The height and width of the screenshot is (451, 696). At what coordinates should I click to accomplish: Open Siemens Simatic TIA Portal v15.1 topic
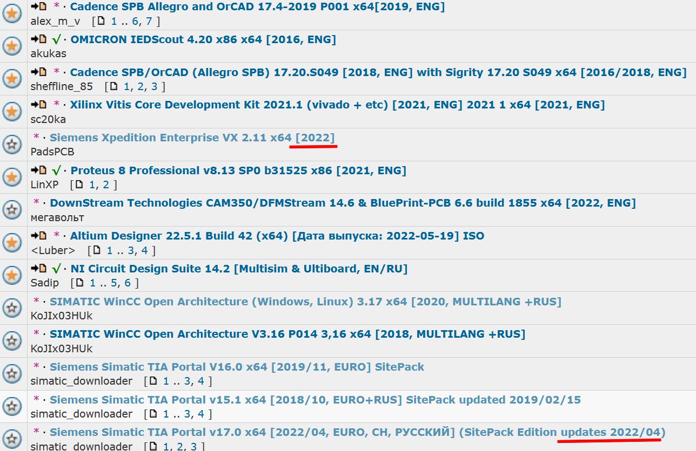tap(315, 400)
